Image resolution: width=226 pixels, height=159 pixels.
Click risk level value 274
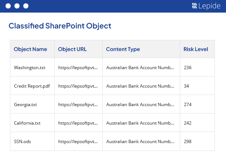point(188,105)
